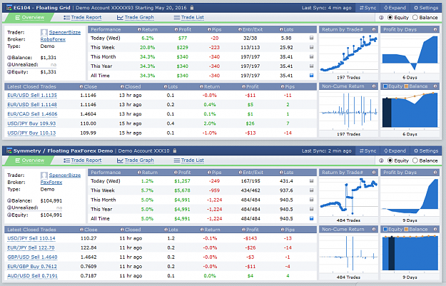Click info icon on Profit by Days chart, Symmetry panel
This screenshot has width=446, height=286.
point(435,173)
